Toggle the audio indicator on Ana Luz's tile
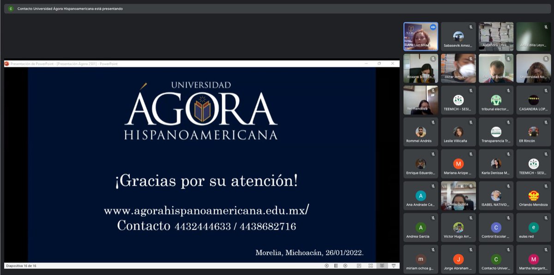The height and width of the screenshot is (275, 554). pos(433,27)
